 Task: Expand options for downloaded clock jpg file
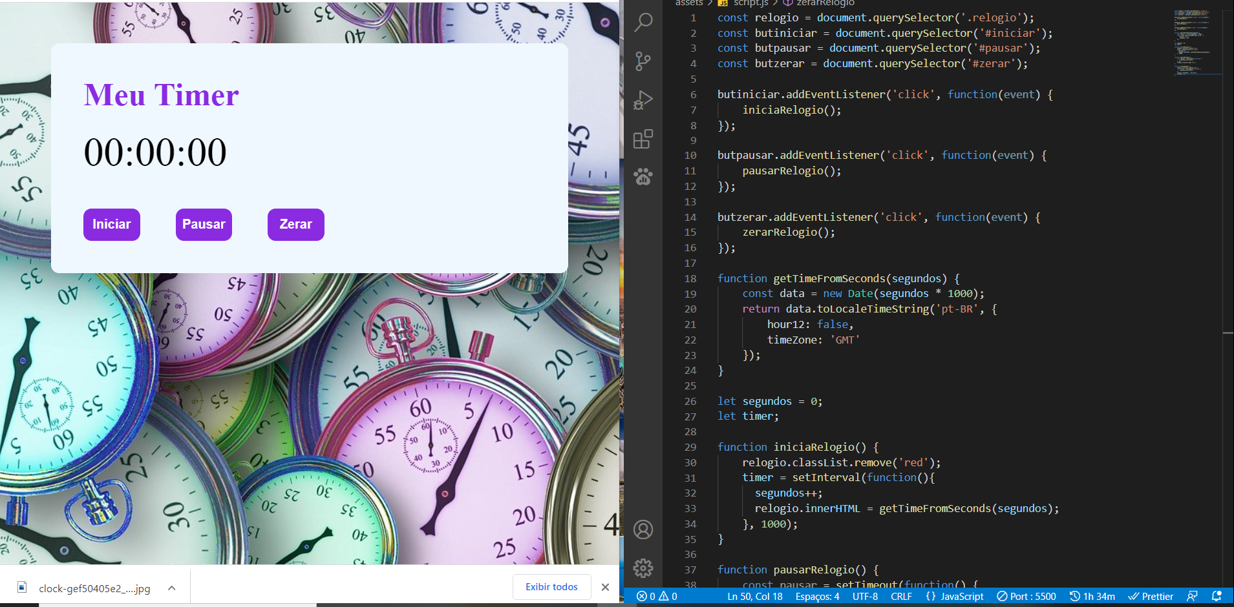pyautogui.click(x=172, y=588)
